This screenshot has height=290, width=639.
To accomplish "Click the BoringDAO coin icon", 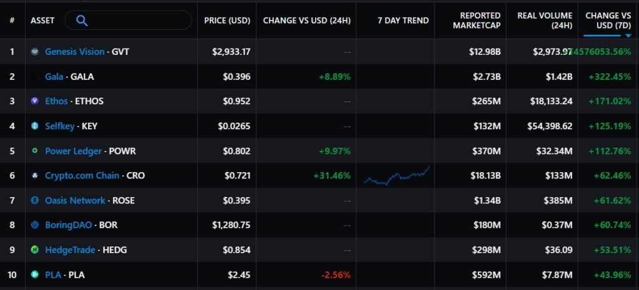I will point(36,225).
